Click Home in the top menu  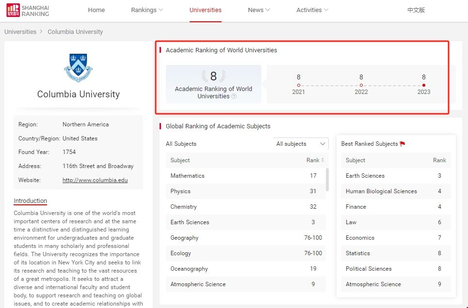point(96,10)
